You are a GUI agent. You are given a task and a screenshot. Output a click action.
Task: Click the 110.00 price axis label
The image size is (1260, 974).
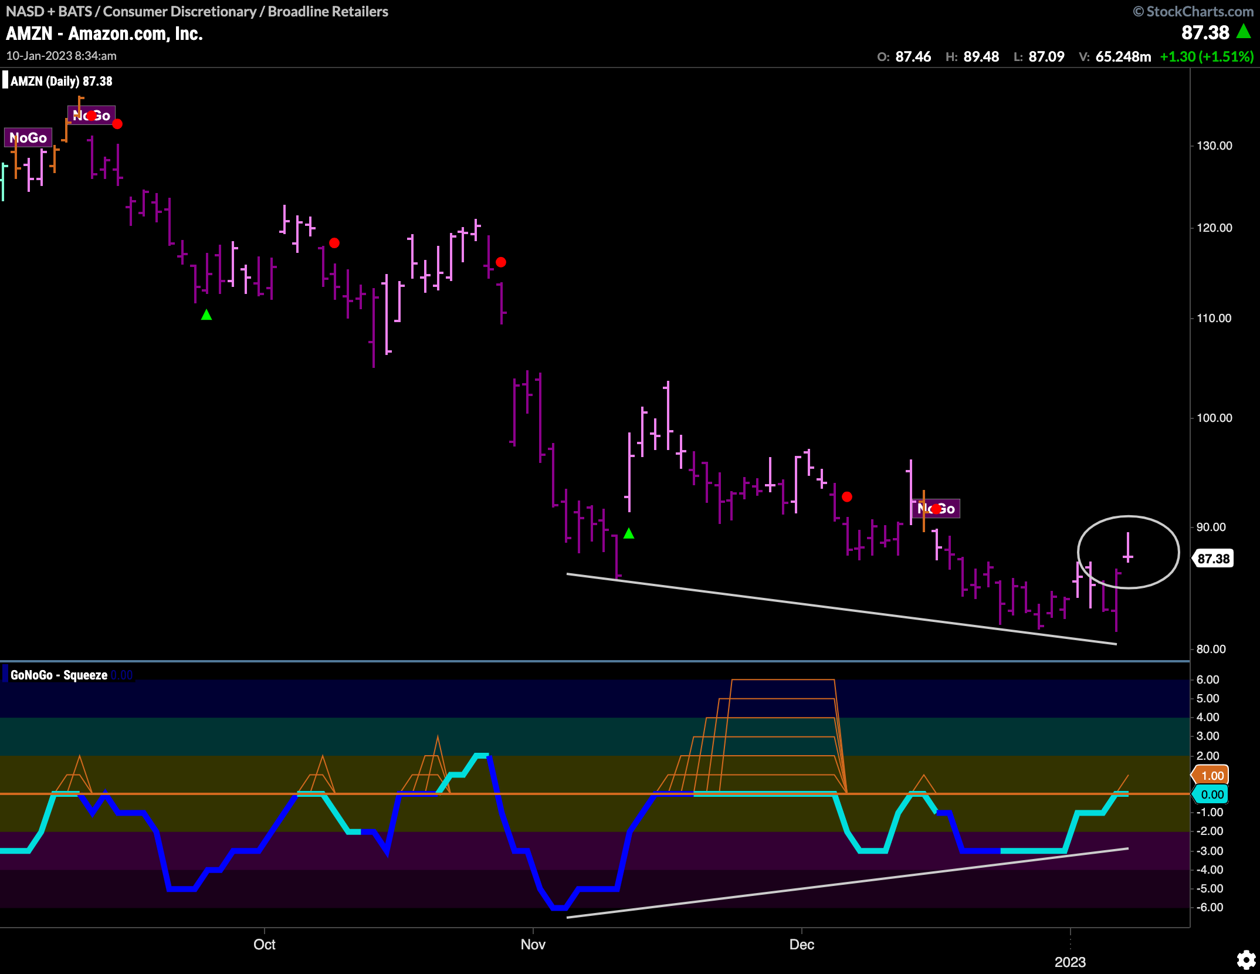(1214, 318)
